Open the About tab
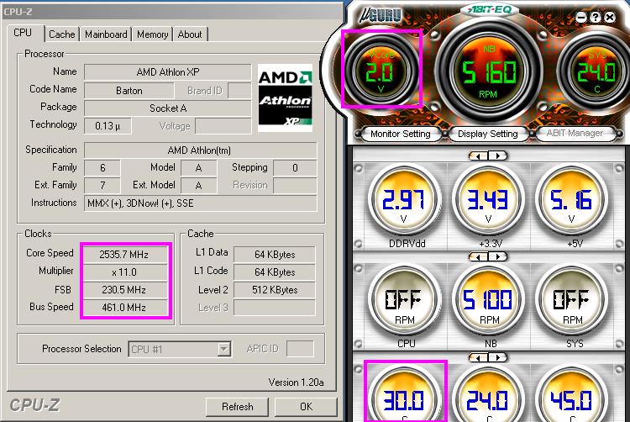Image resolution: width=630 pixels, height=422 pixels. click(190, 34)
